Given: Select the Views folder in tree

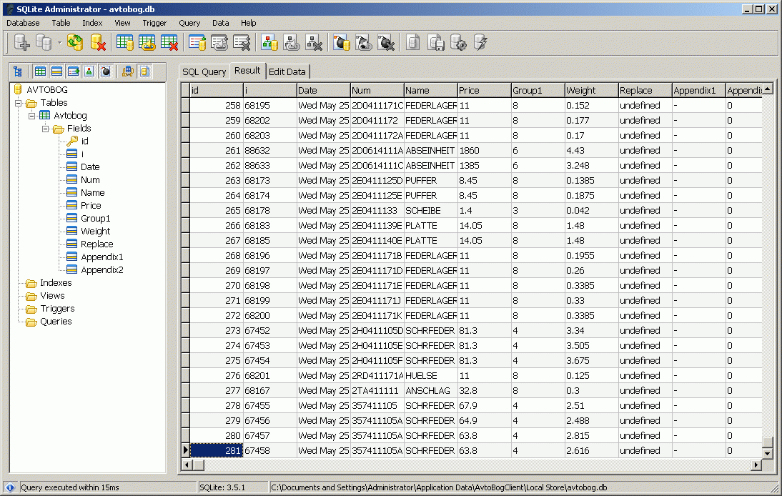Looking at the screenshot, I should [x=52, y=296].
